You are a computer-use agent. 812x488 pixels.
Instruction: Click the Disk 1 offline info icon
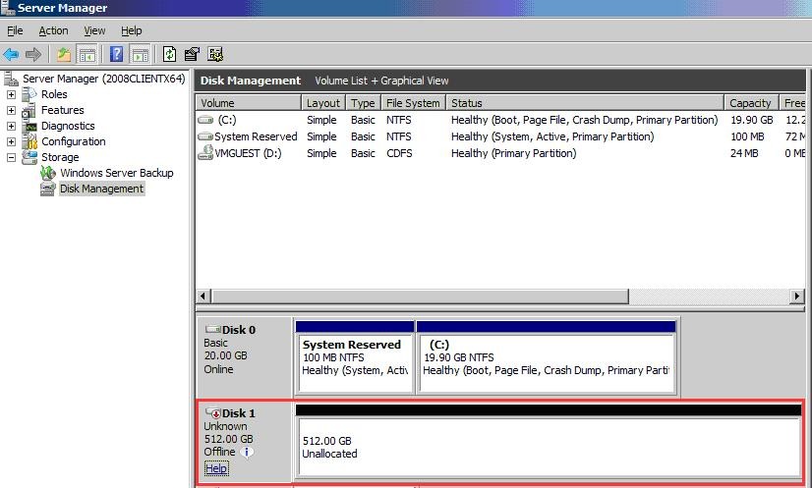pyautogui.click(x=248, y=453)
